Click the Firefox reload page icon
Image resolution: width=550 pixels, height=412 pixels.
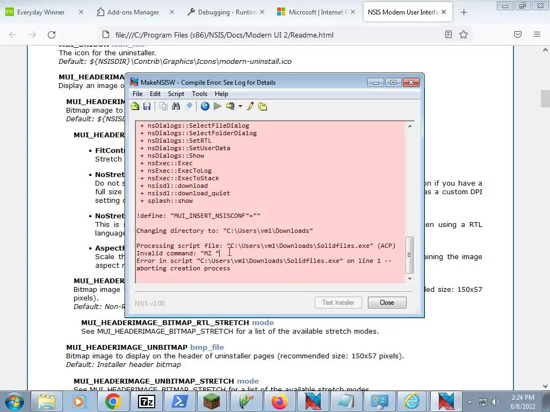(x=52, y=34)
